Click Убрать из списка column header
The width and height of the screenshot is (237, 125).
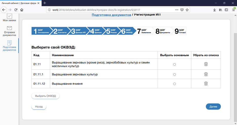click(206, 55)
